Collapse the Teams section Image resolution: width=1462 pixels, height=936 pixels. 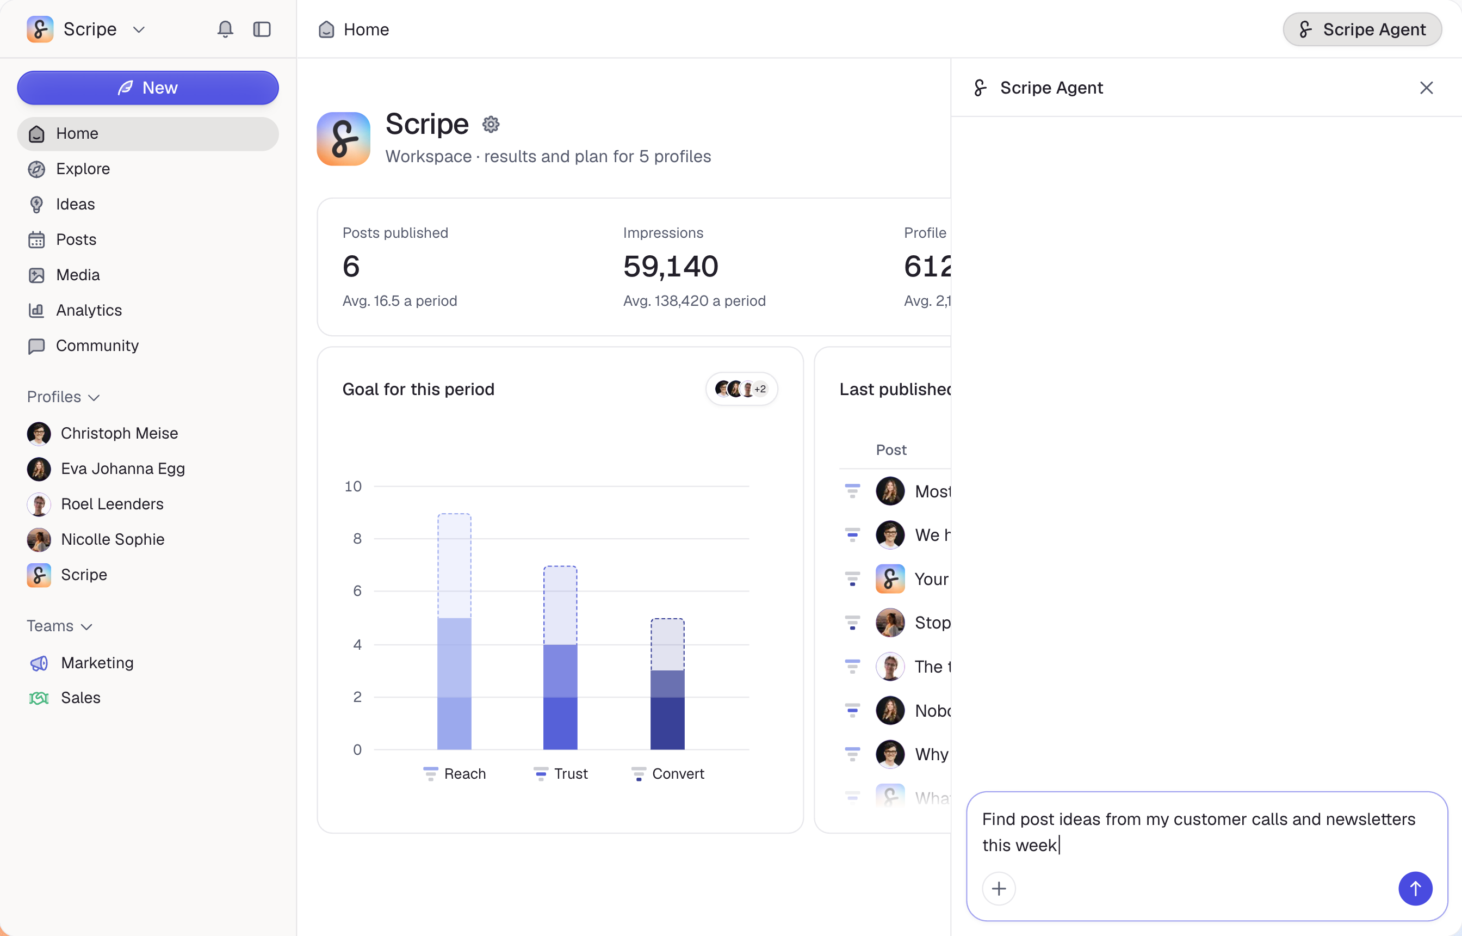click(59, 626)
